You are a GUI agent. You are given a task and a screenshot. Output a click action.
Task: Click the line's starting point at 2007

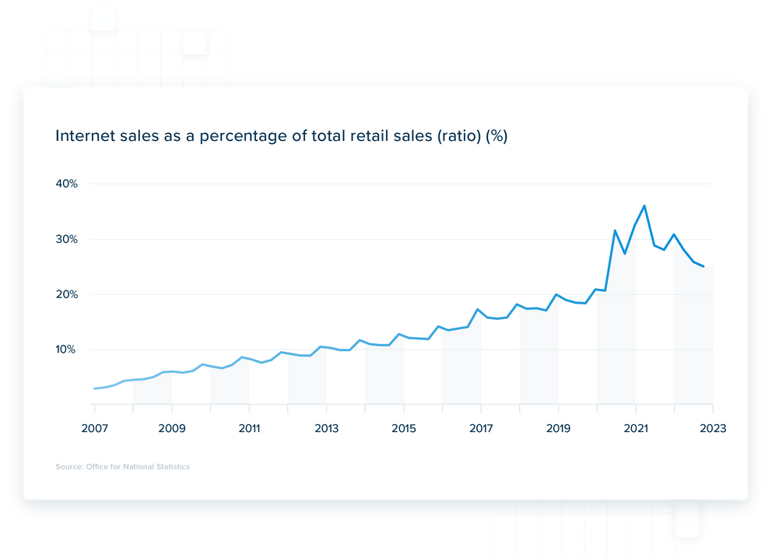point(94,388)
